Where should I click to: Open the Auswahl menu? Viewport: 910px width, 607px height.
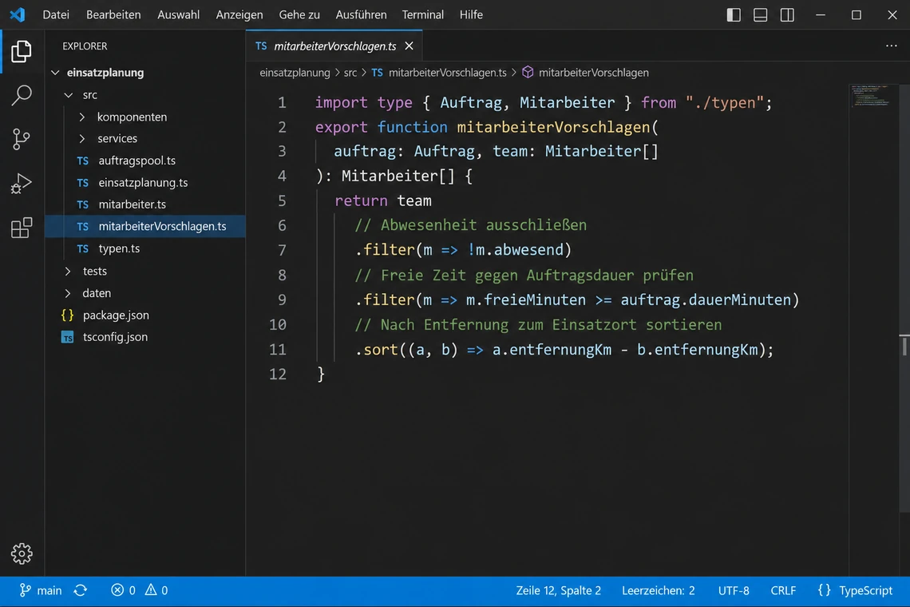tap(178, 14)
